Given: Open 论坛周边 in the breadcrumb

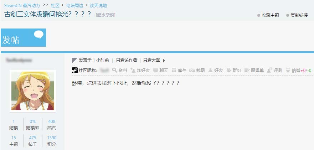Looking at the screenshot, I should click(x=74, y=6).
